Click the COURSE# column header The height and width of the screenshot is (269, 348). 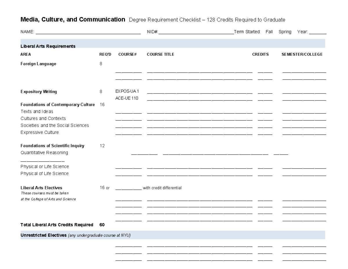(x=127, y=54)
